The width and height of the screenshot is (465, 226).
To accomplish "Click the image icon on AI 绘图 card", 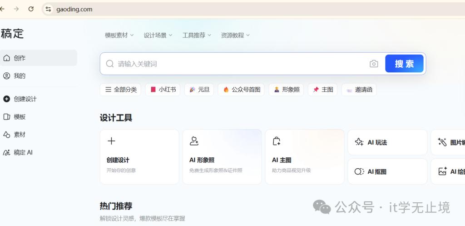I will pos(442,171).
